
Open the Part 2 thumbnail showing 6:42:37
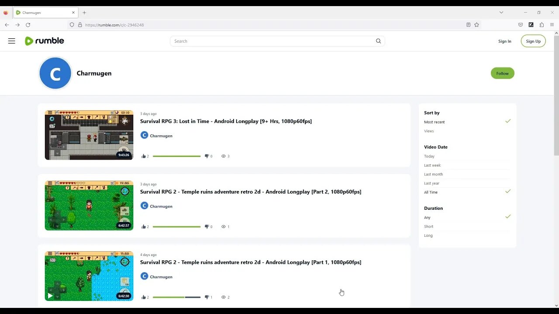pos(89,205)
